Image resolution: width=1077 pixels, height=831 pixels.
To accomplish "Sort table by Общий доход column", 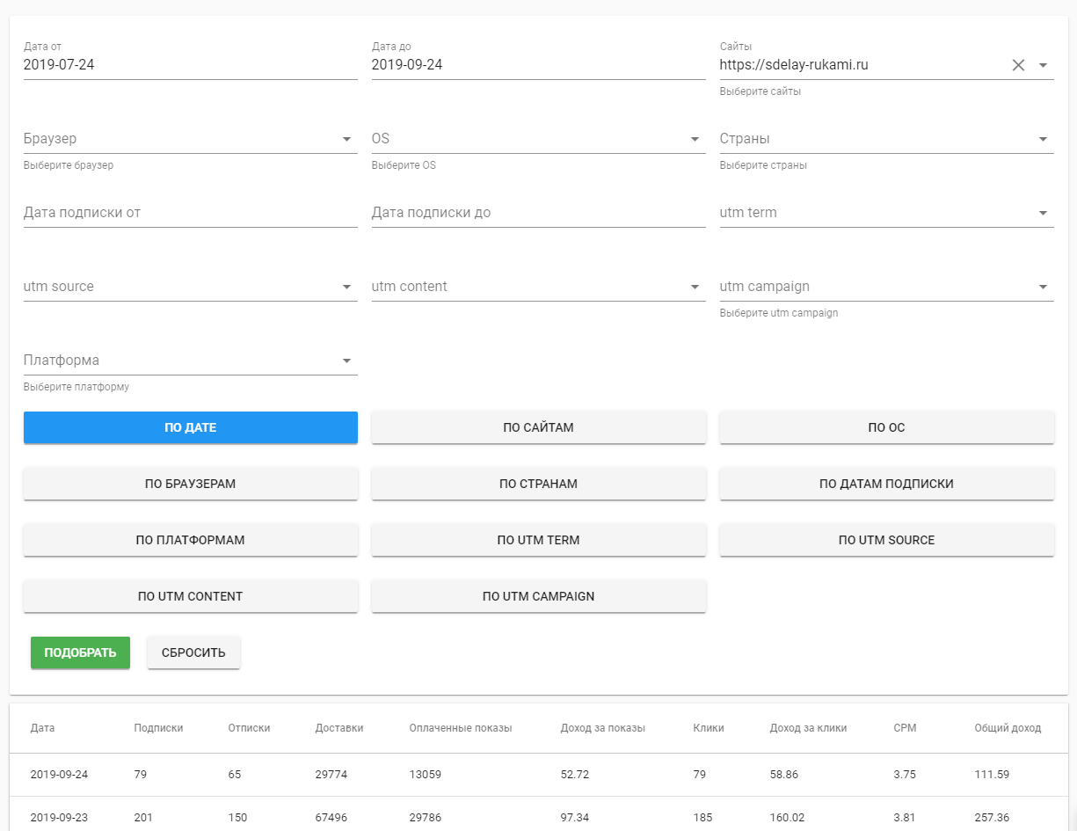I will tap(1007, 728).
